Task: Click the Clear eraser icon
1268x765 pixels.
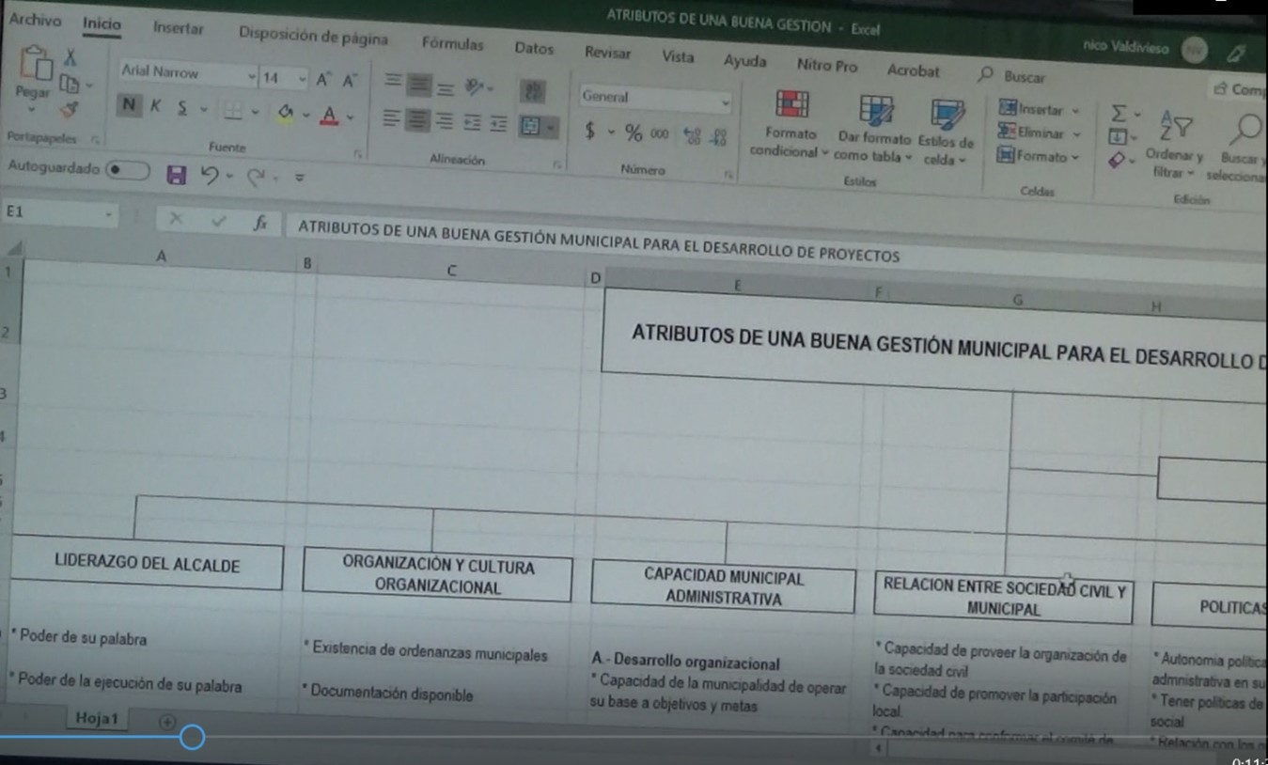Action: 1116,161
